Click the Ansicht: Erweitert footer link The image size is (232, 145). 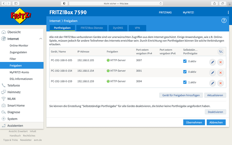click(18, 131)
